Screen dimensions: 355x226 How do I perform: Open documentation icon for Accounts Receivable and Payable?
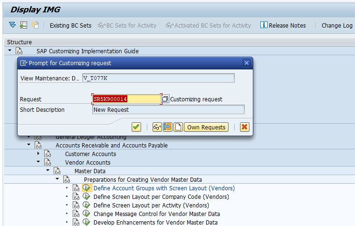coord(38,145)
